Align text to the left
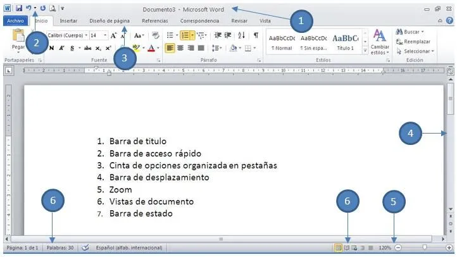The height and width of the screenshot is (257, 457). point(170,48)
